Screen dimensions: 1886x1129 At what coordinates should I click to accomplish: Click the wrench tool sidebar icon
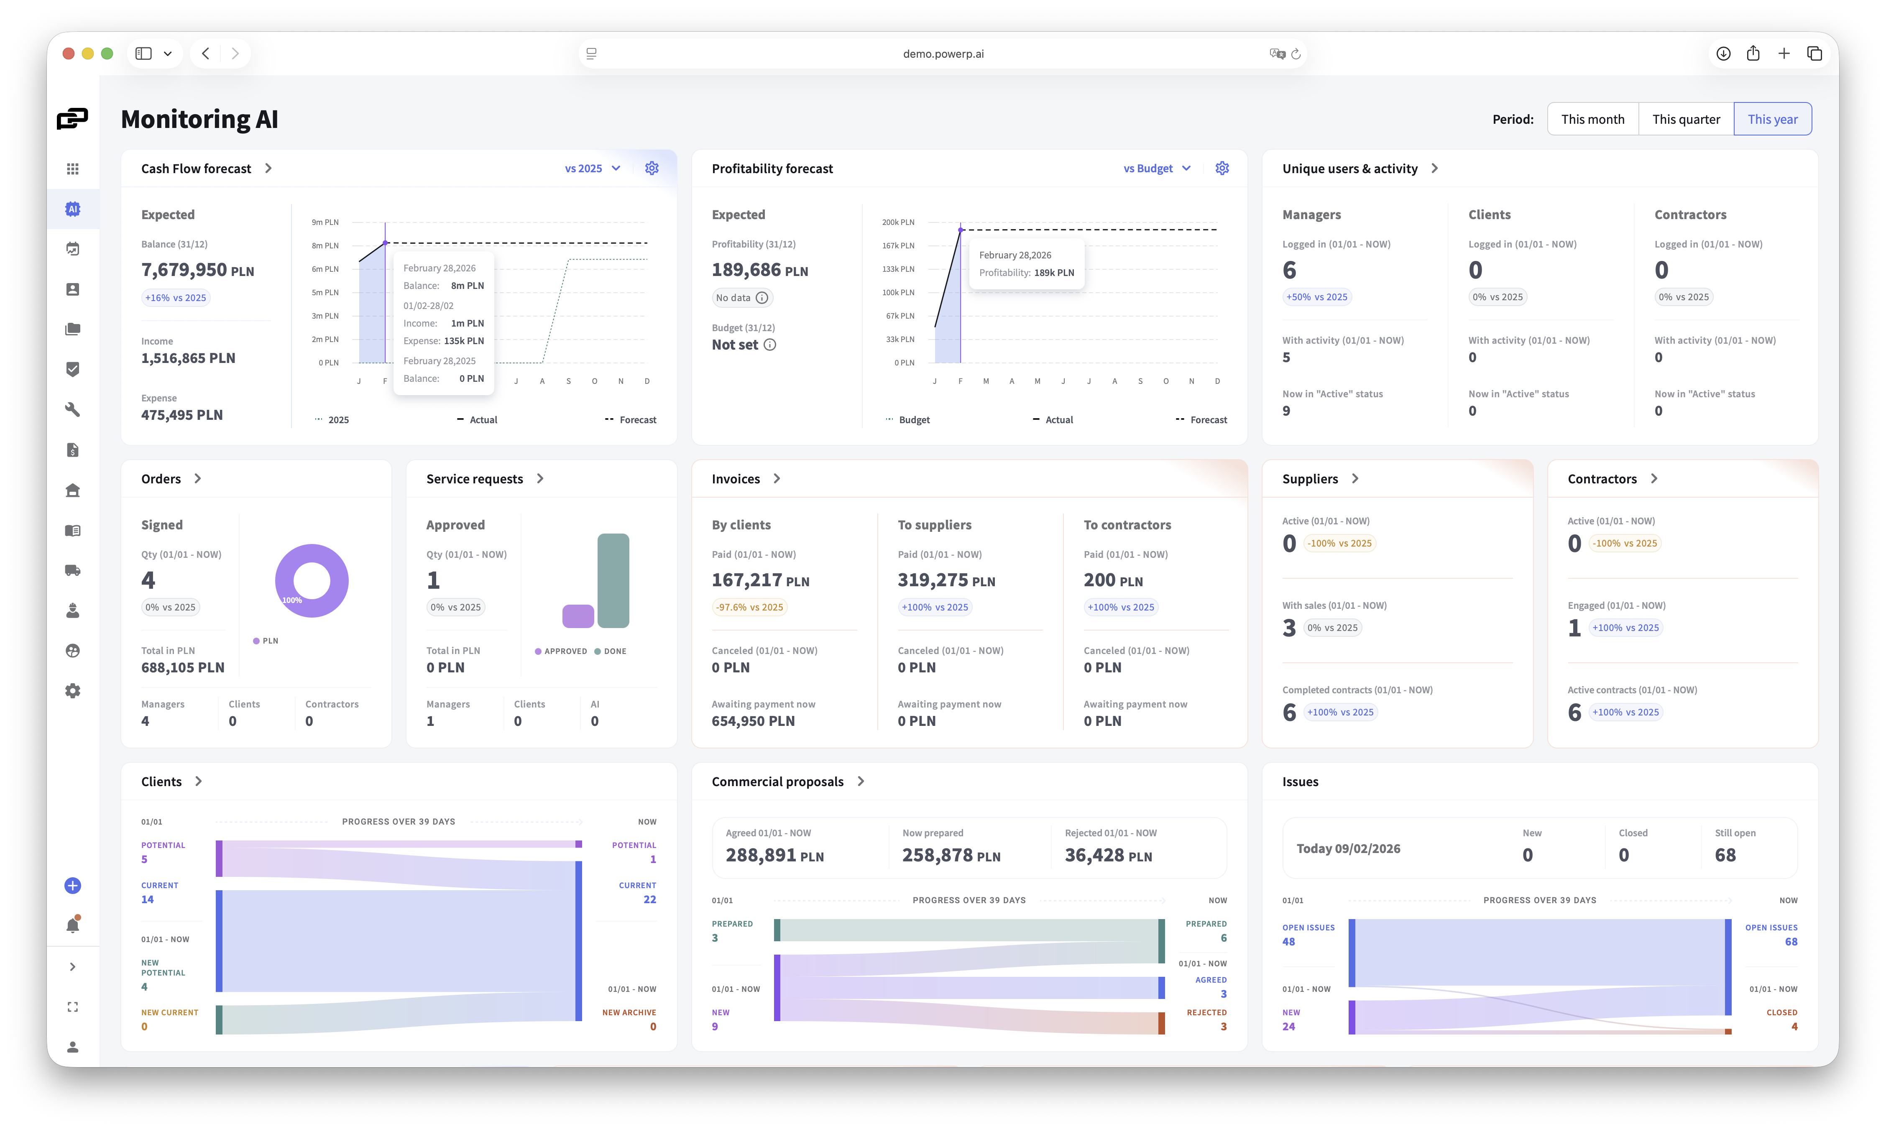72,409
